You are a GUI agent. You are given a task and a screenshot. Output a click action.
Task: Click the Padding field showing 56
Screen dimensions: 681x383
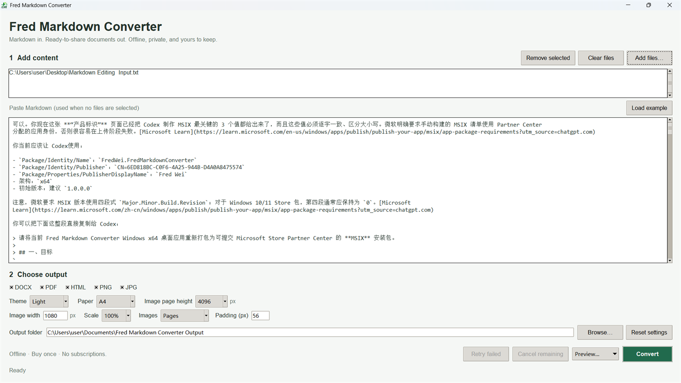(x=260, y=316)
